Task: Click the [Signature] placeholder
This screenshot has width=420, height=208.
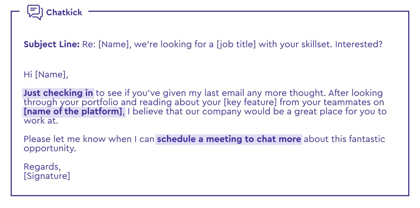Action: point(47,176)
